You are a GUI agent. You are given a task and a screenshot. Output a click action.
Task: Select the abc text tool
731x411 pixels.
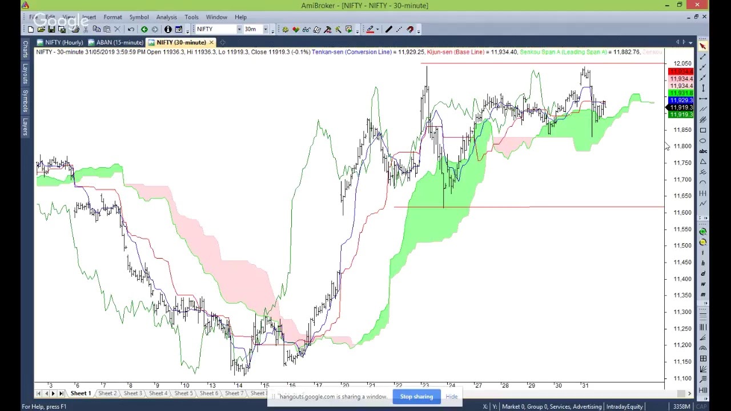[703, 151]
